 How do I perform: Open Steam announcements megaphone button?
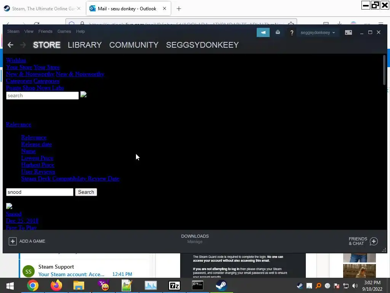pyautogui.click(x=263, y=32)
